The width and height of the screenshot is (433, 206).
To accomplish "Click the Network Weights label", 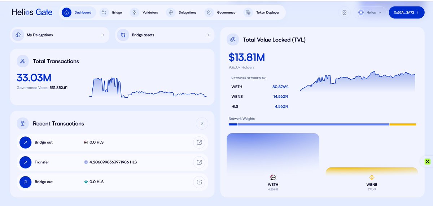I will [242, 119].
